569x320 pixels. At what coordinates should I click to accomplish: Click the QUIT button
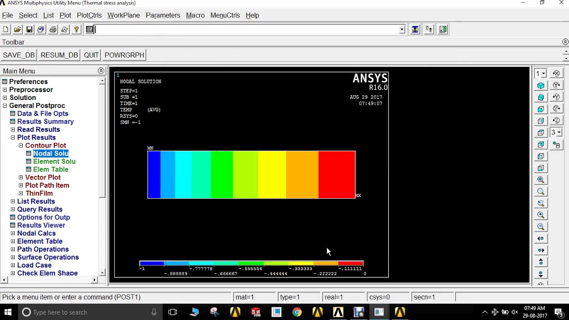(91, 55)
